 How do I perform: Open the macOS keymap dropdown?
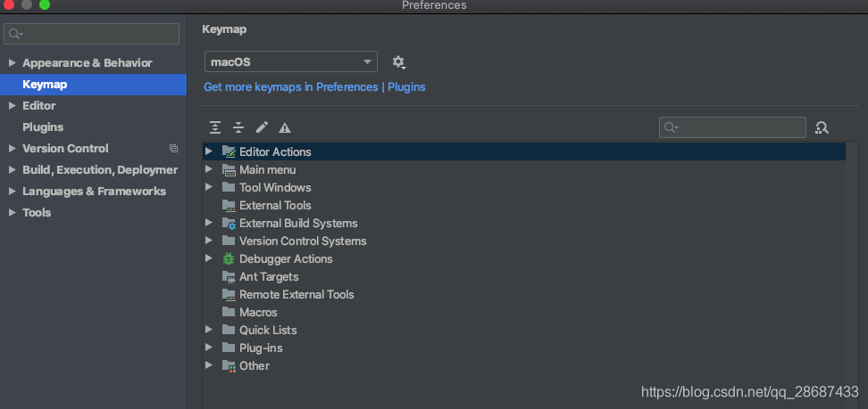(x=291, y=62)
